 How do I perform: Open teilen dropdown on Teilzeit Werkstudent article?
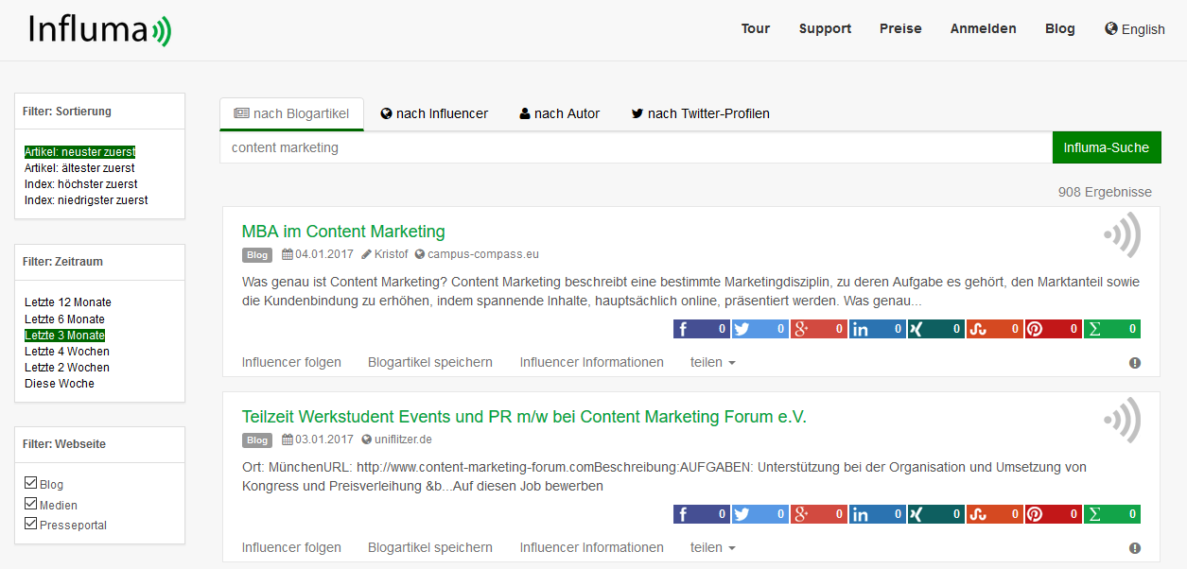[x=713, y=547]
